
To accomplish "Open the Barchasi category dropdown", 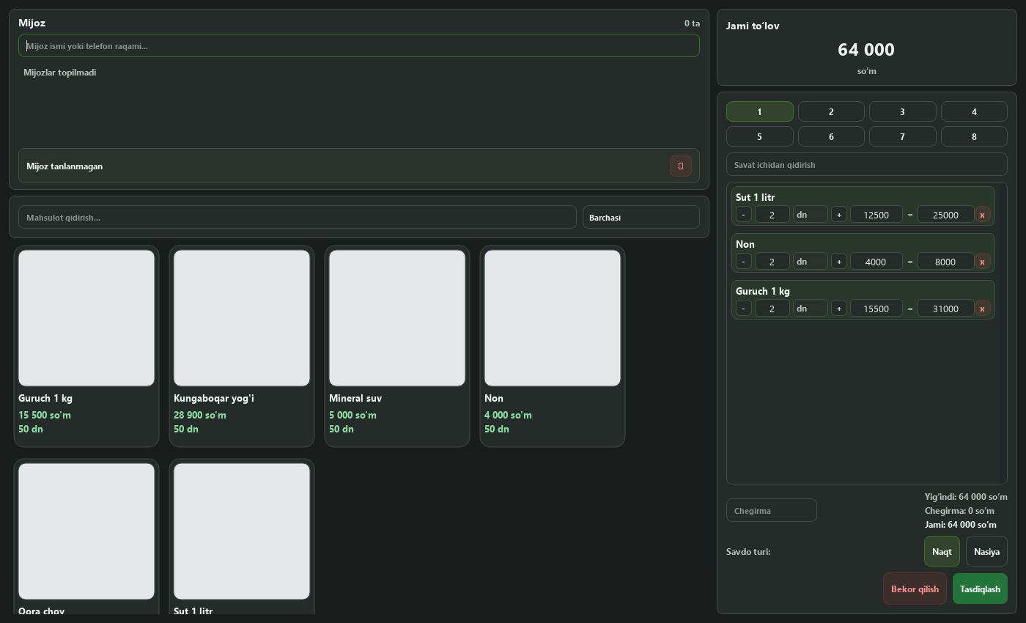I will point(641,217).
